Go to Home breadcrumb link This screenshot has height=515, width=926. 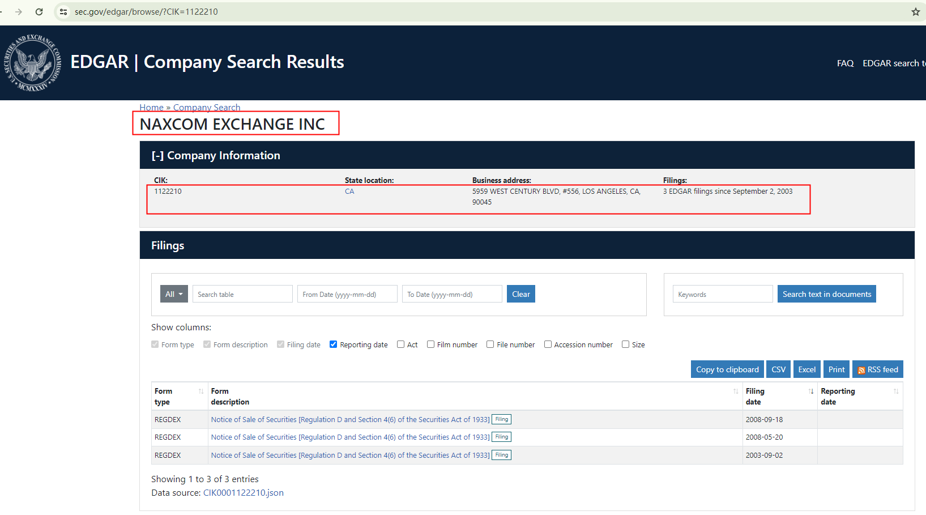click(x=151, y=107)
